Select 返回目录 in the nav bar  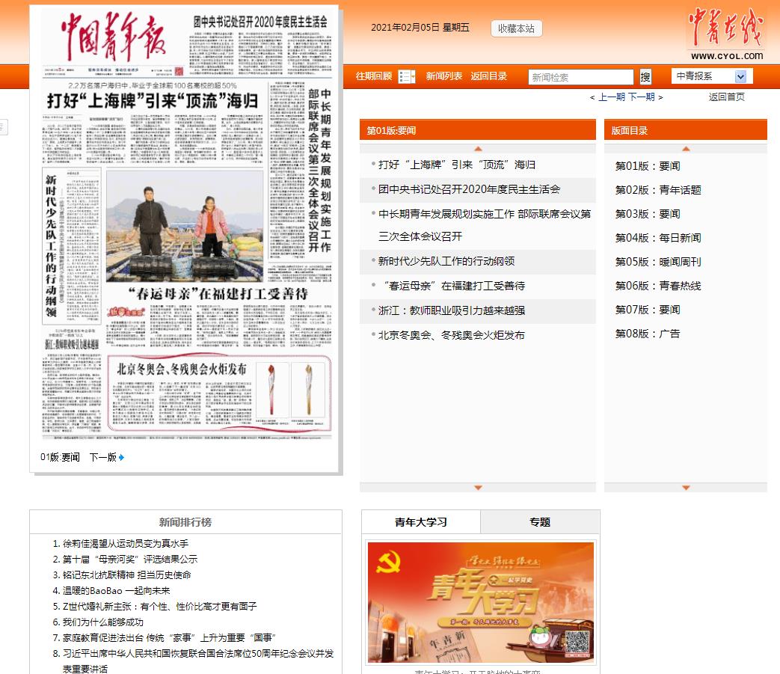click(488, 76)
